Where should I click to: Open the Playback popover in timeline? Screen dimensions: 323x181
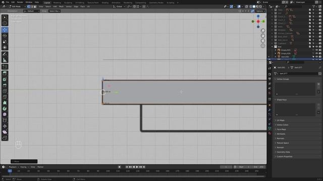point(14,167)
